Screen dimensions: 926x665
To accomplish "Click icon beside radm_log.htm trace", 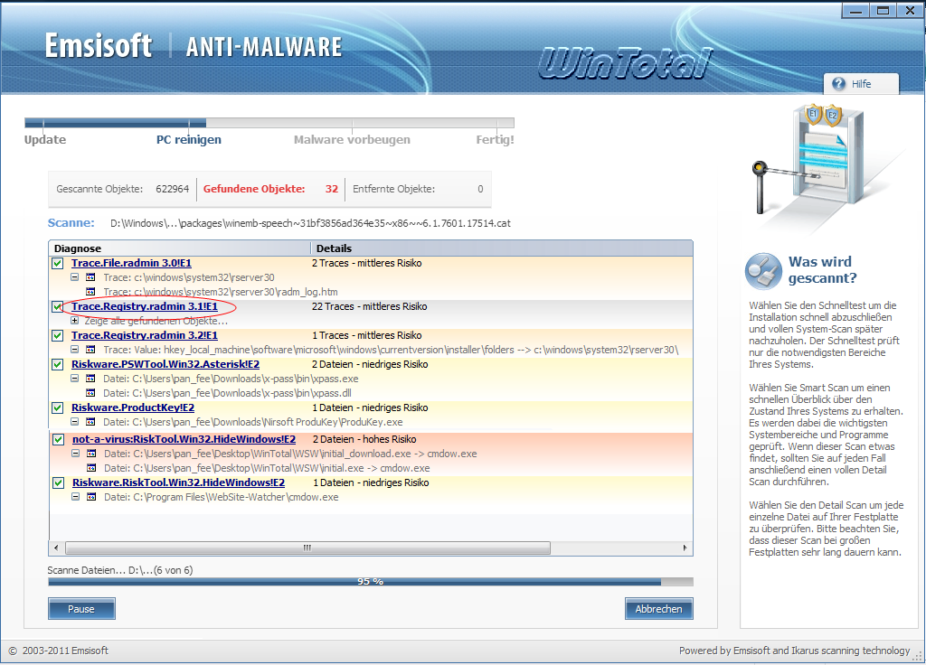I will click(x=90, y=292).
